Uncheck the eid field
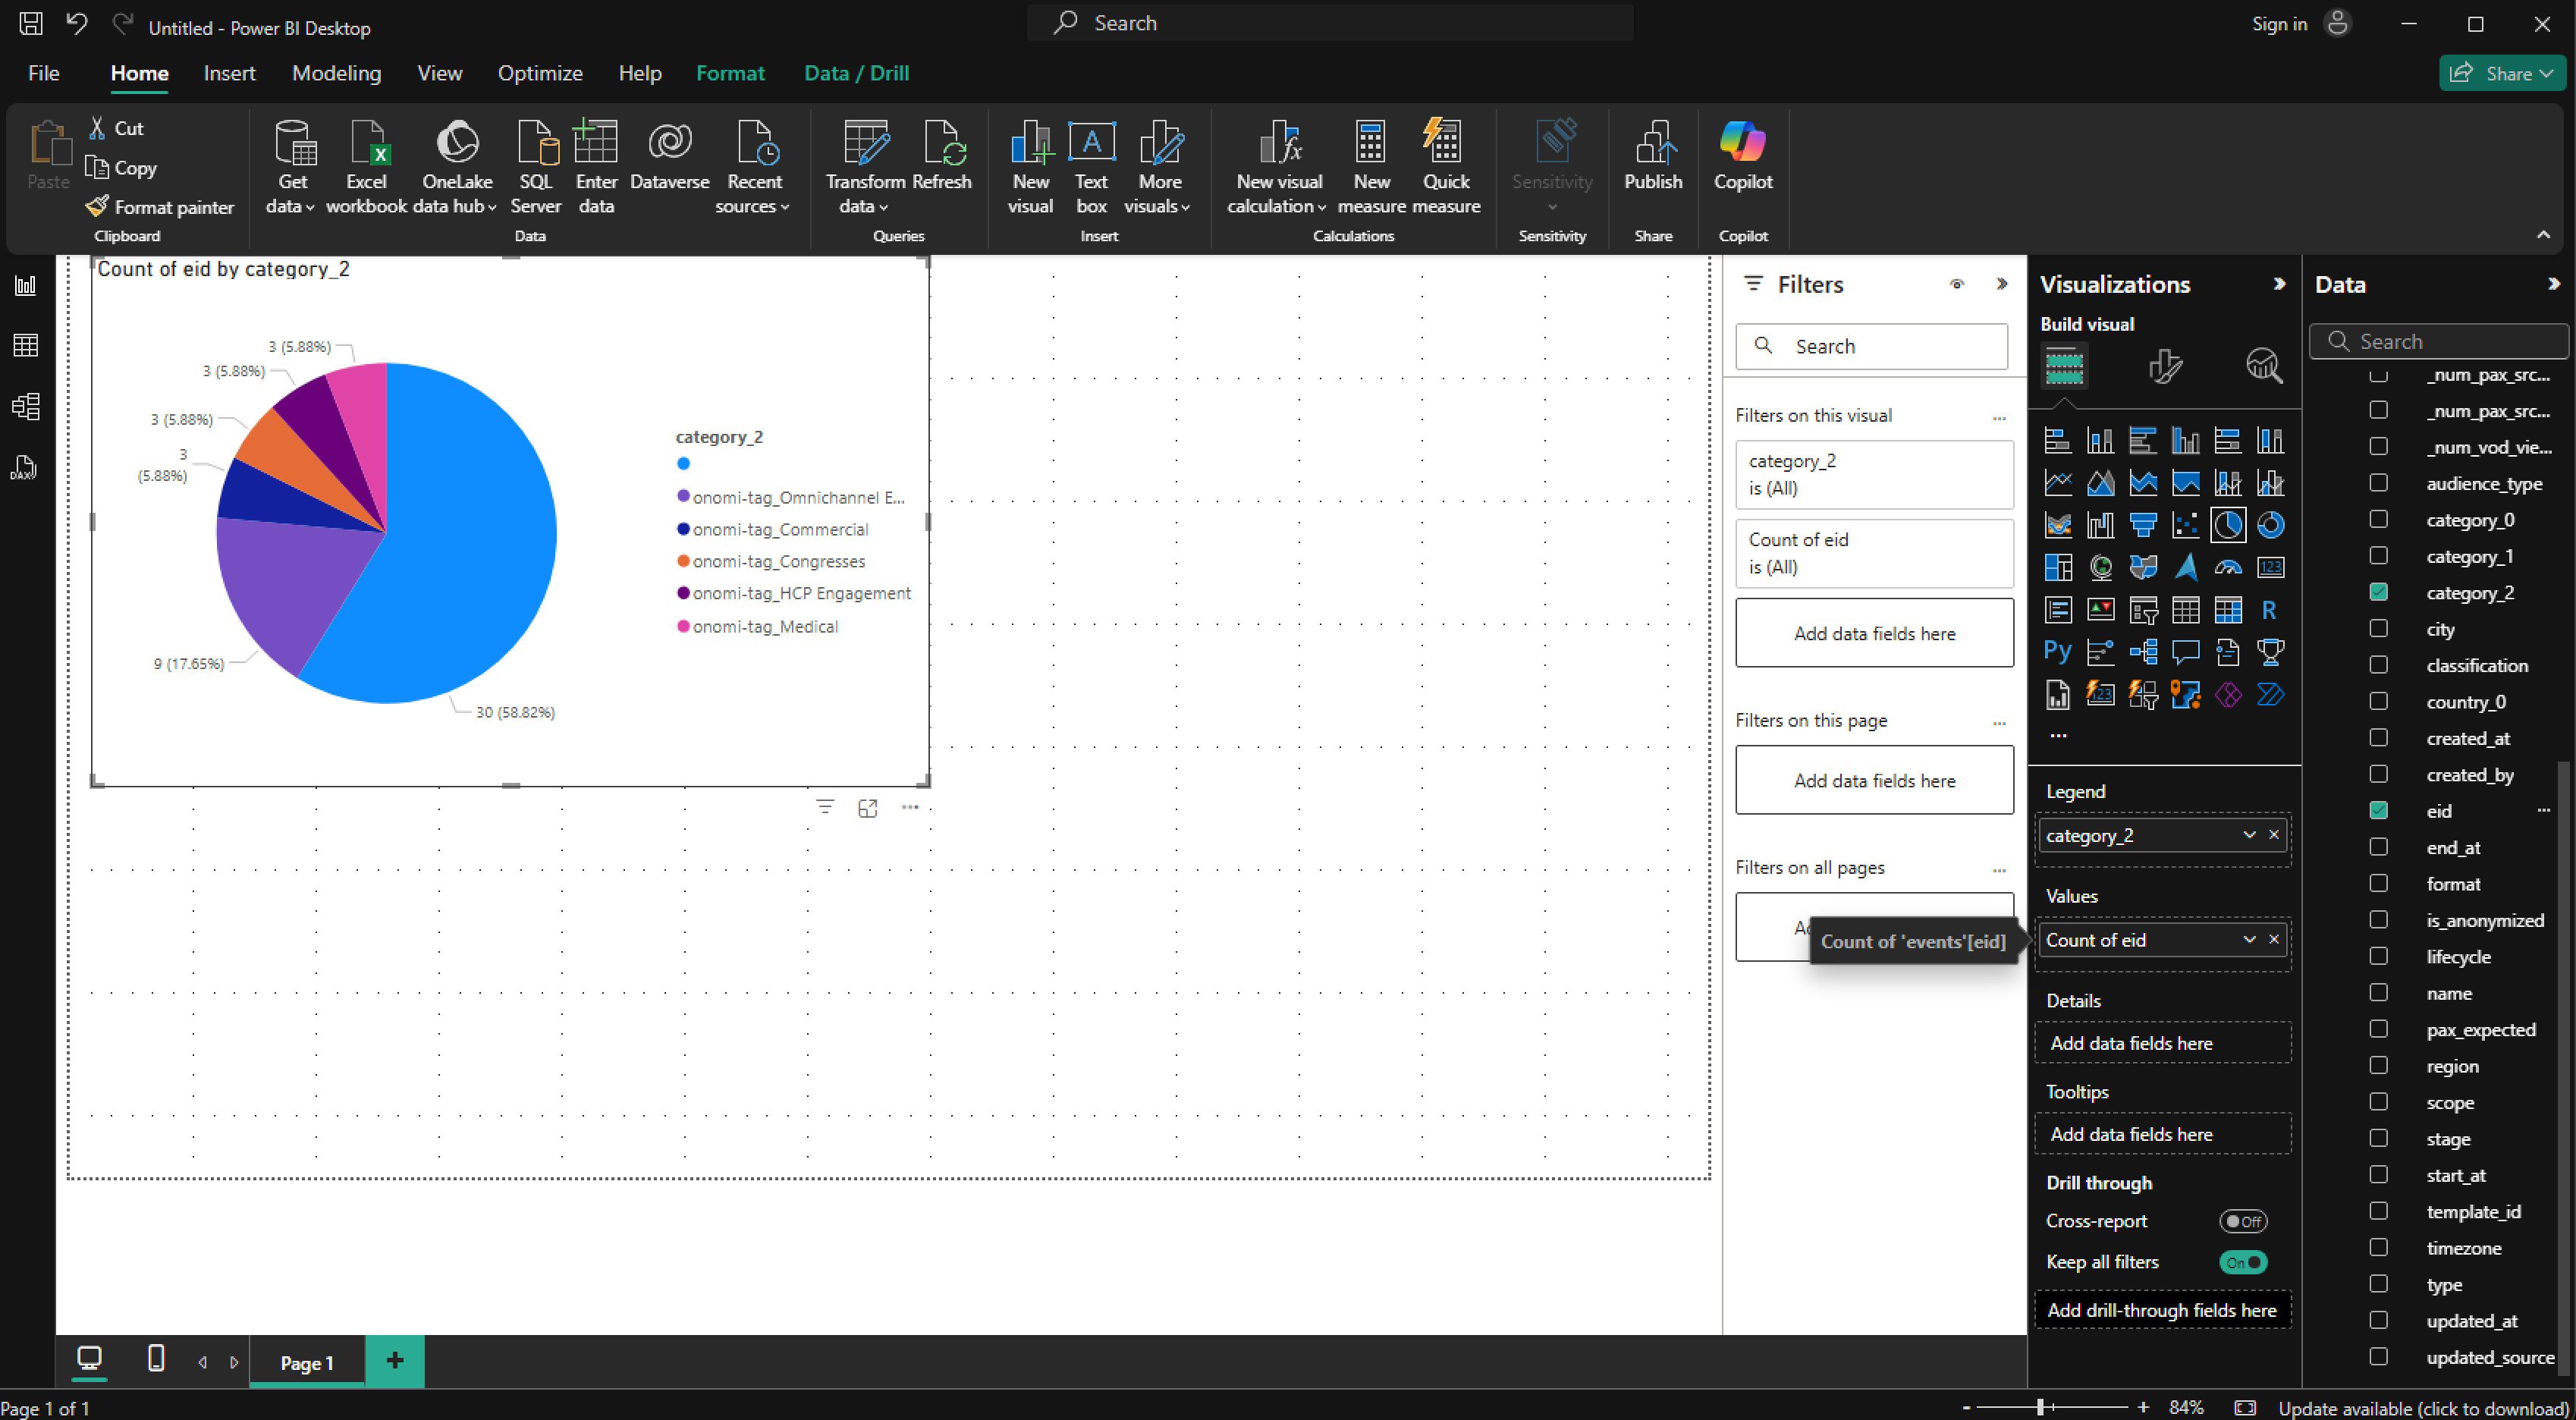The width and height of the screenshot is (2576, 1420). (2378, 810)
